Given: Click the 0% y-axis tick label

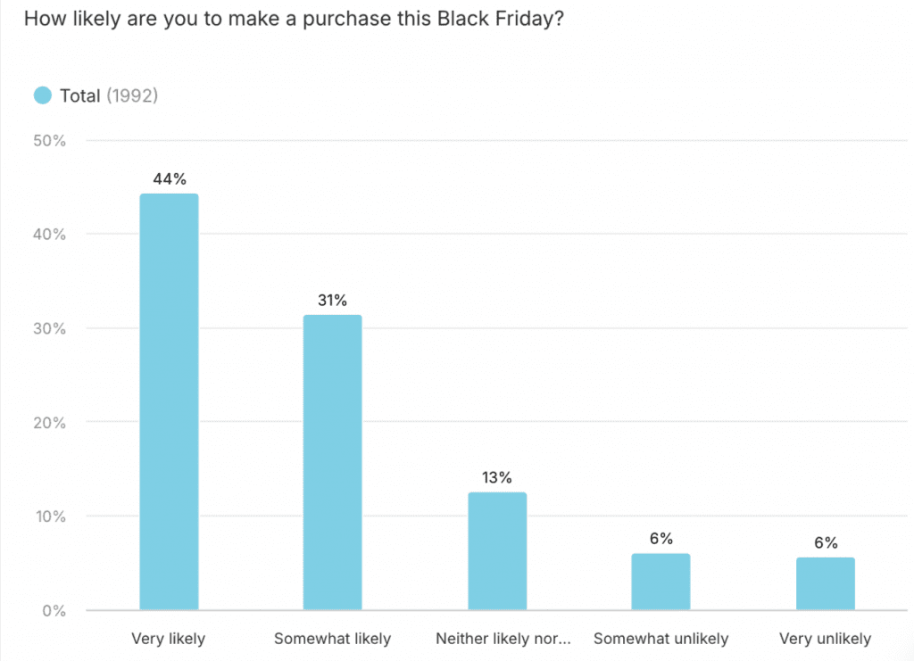Looking at the screenshot, I should [x=54, y=611].
